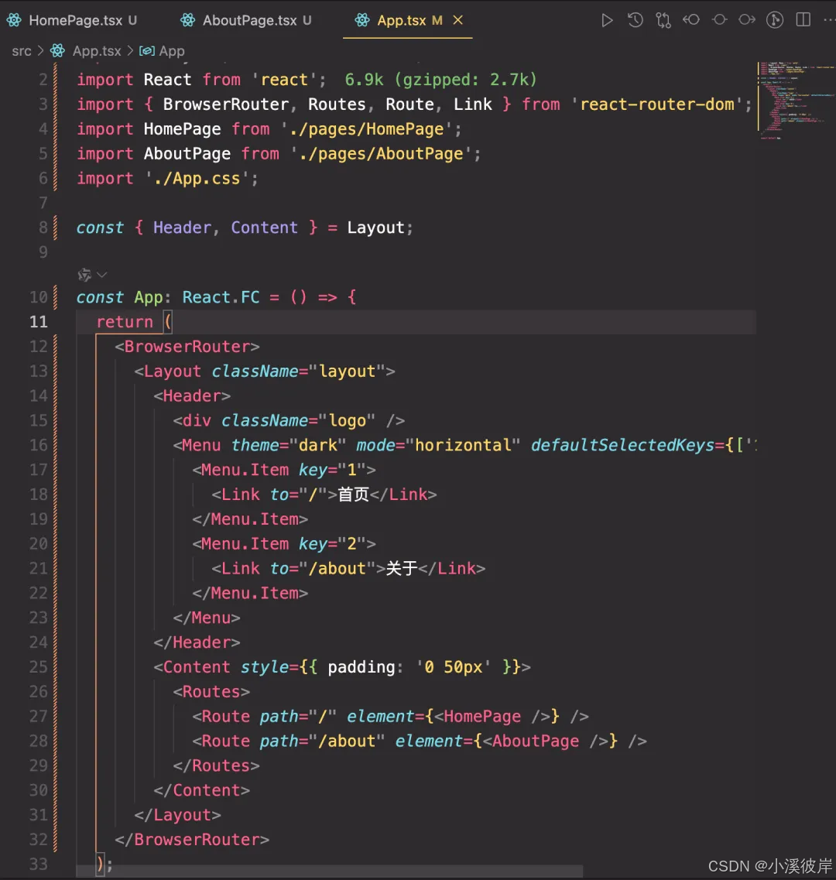Click the React icon on HomePage.tsx tab
Image resolution: width=836 pixels, height=880 pixels.
[x=14, y=21]
